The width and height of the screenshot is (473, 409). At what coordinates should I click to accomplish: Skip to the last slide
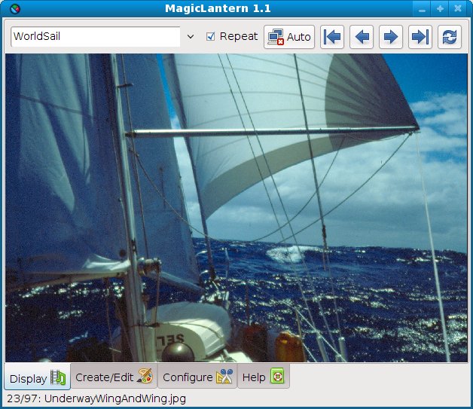pyautogui.click(x=420, y=37)
